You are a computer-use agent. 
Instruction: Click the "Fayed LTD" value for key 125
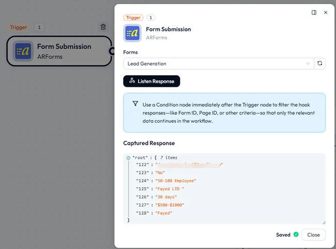point(170,189)
